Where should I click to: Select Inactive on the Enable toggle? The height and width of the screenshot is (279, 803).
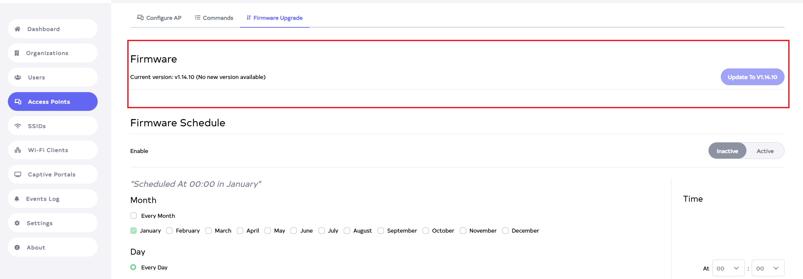coord(727,151)
